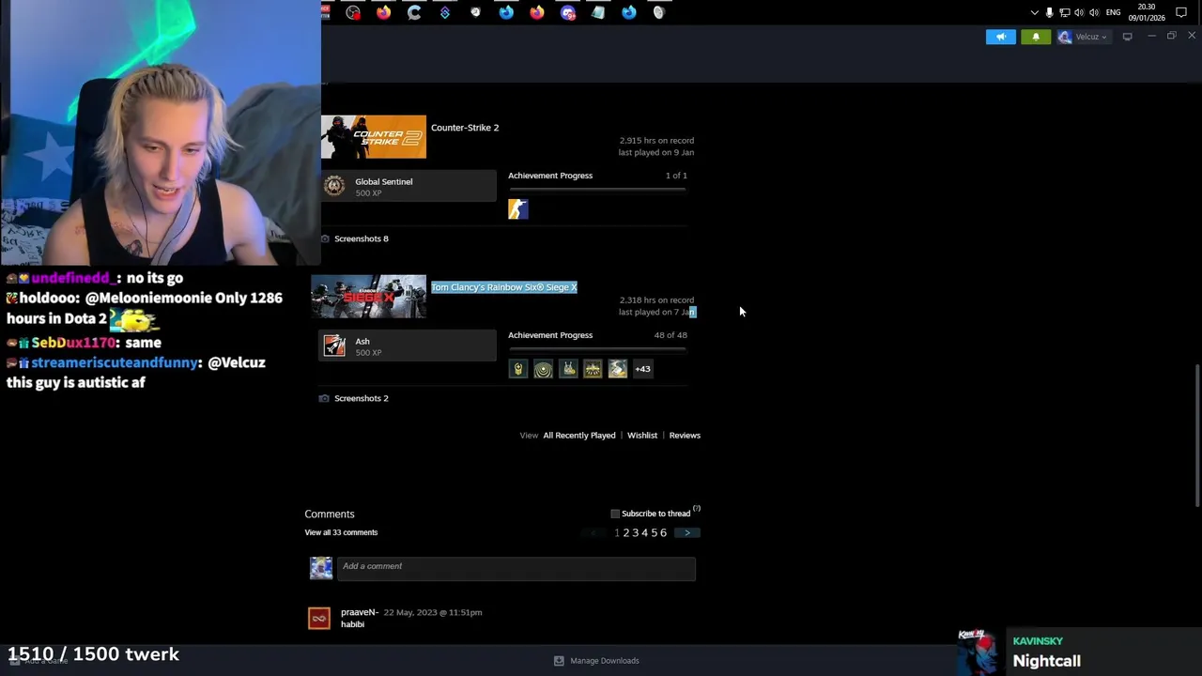Screen dimensions: 1202x676
Task: View the third Siege achievement icon
Action: (x=568, y=369)
